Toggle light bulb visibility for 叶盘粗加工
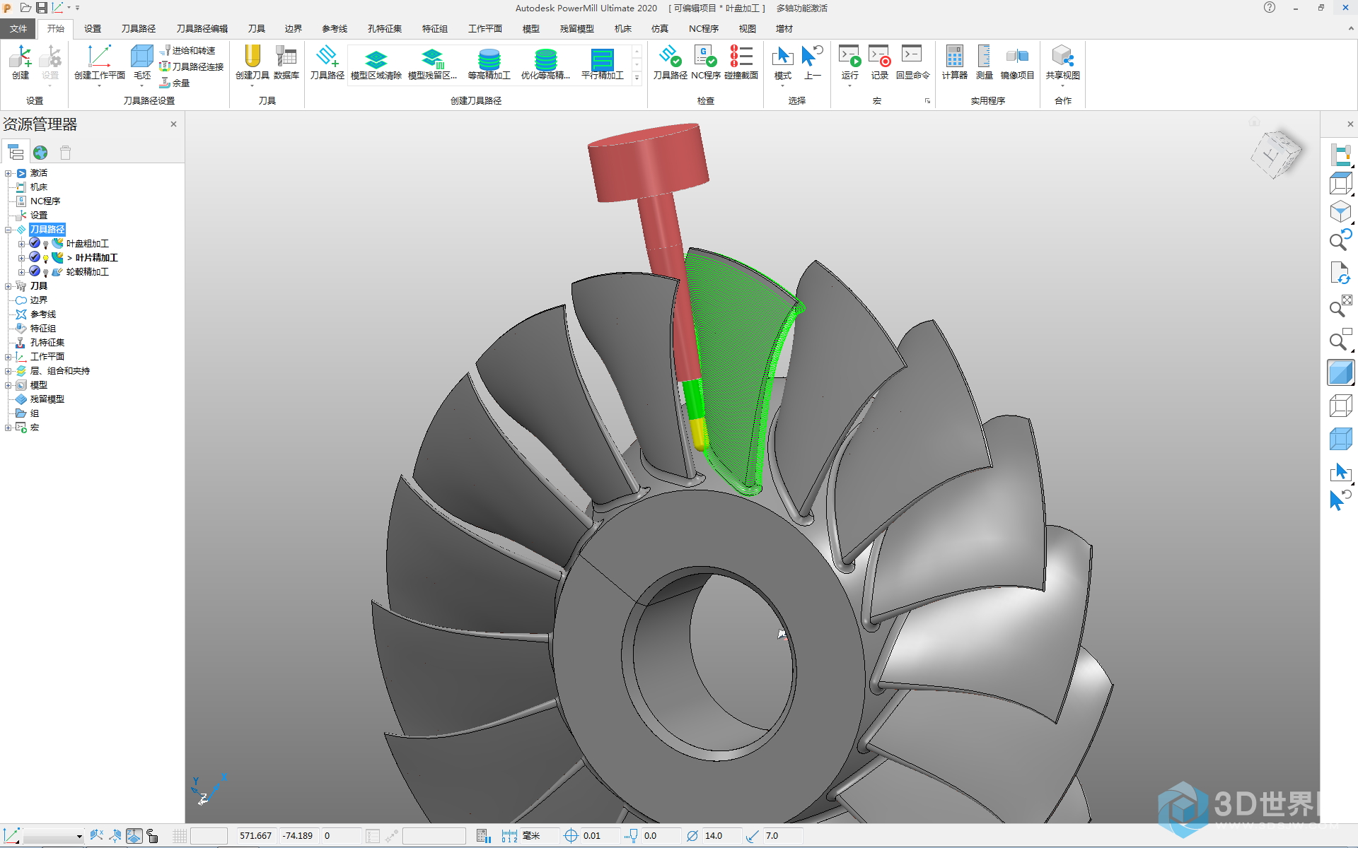 [46, 244]
